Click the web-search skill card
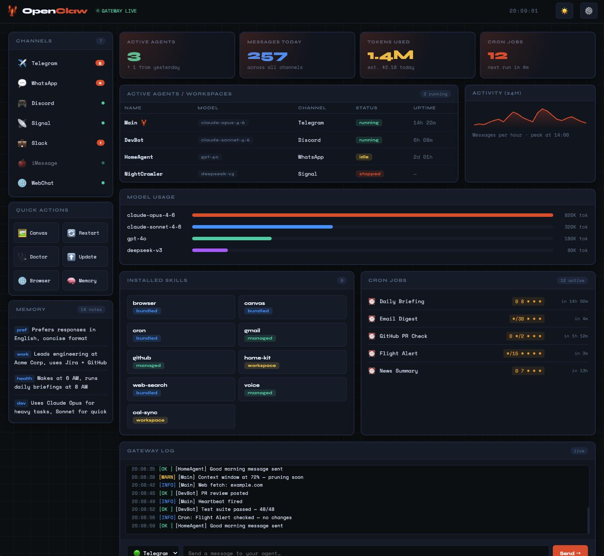Screen dimensions: 604x556 181,389
